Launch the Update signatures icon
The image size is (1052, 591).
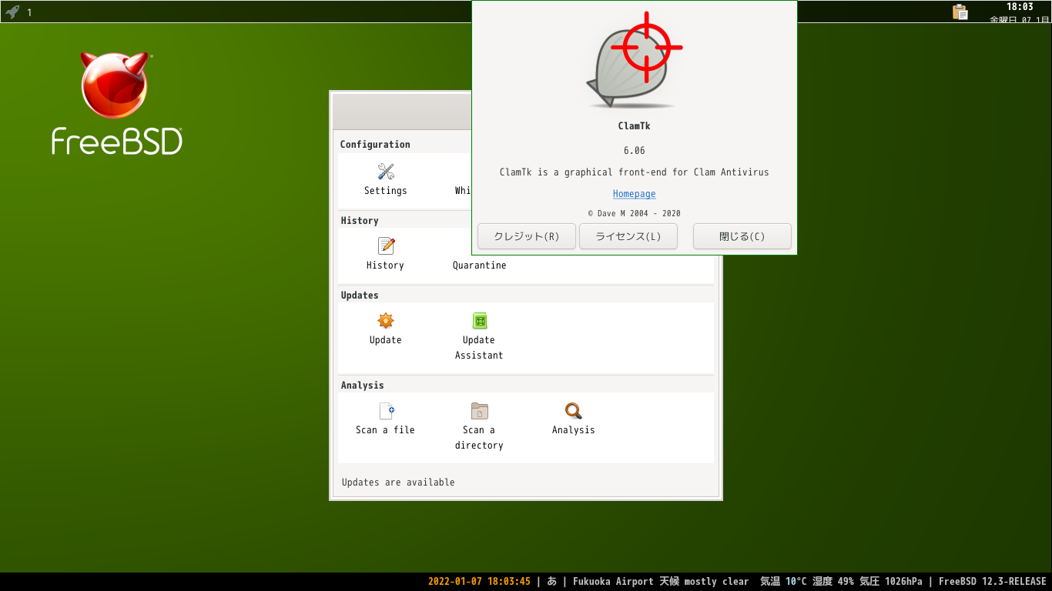click(386, 321)
